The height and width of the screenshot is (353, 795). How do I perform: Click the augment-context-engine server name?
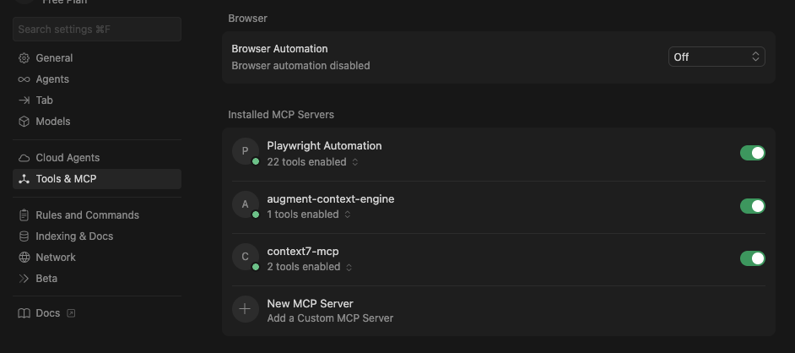331,199
